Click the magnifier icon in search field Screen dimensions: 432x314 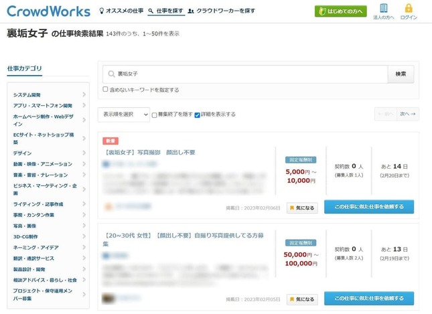pos(111,74)
